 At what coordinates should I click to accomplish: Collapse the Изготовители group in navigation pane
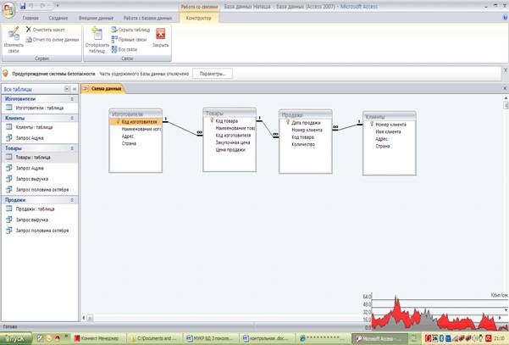click(73, 99)
